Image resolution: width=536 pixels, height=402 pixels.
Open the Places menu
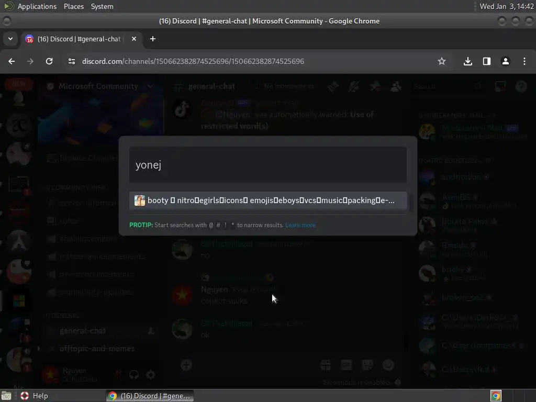[x=73, y=6]
